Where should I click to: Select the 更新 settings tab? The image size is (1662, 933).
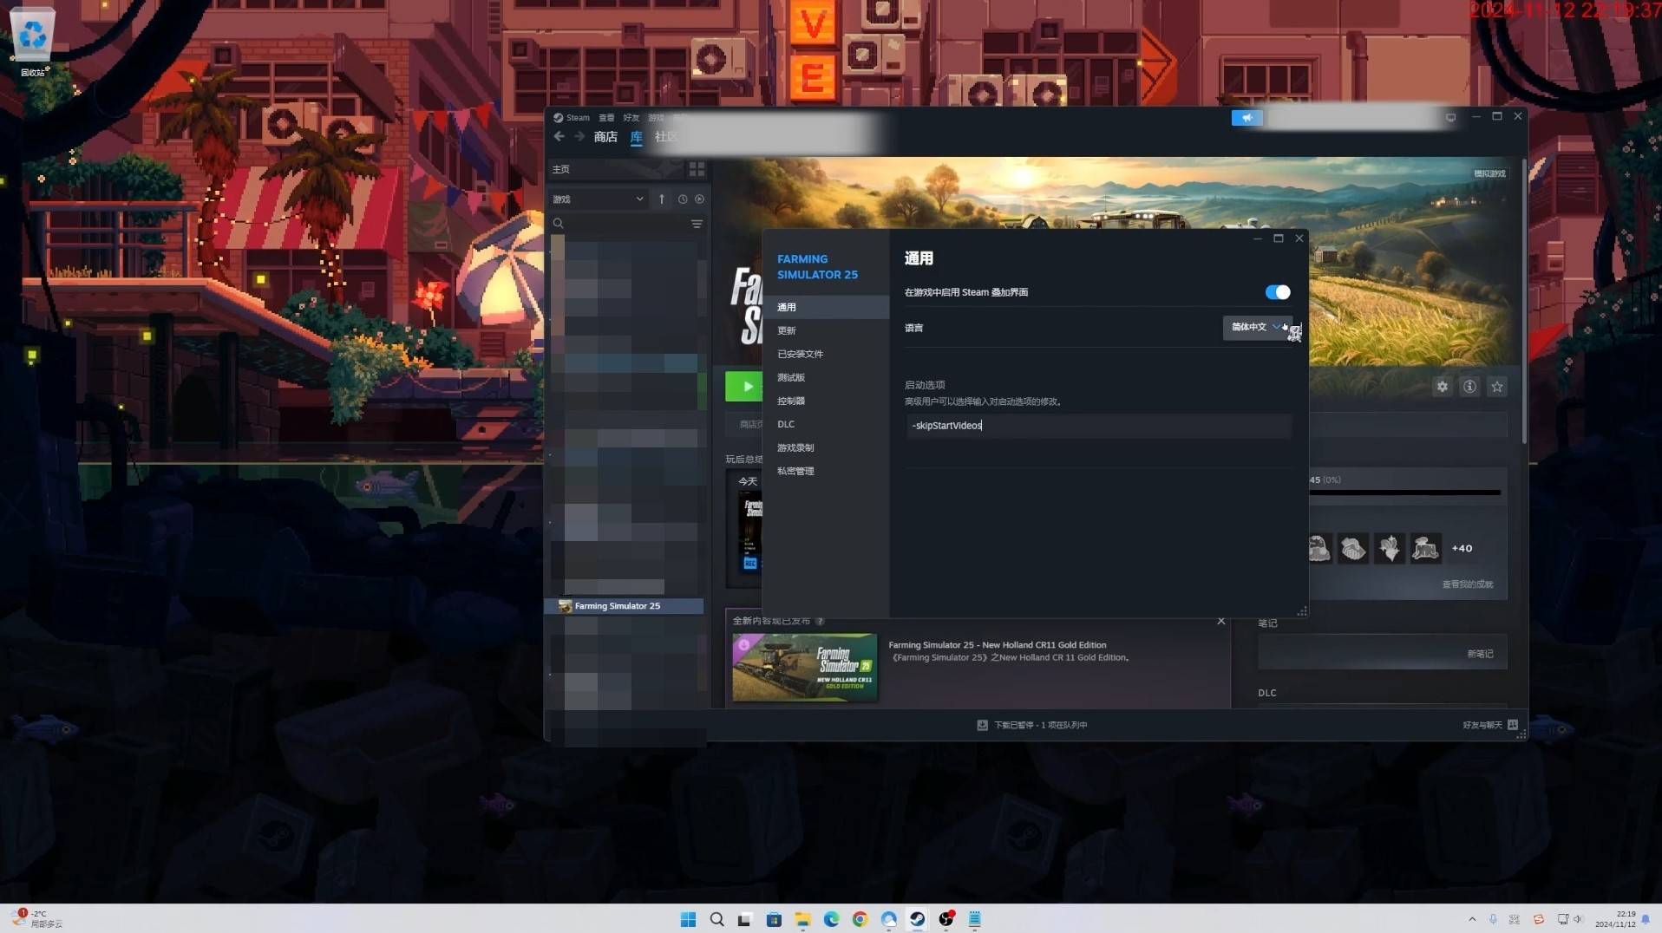click(x=825, y=330)
